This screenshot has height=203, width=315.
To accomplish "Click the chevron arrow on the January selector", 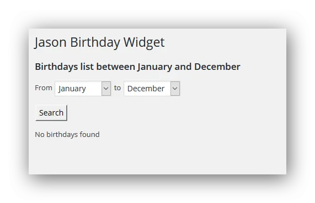I will click(106, 89).
